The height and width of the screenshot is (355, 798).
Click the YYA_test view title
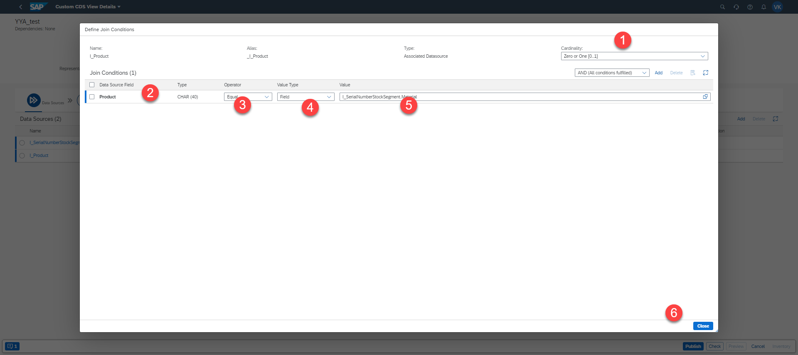[27, 22]
